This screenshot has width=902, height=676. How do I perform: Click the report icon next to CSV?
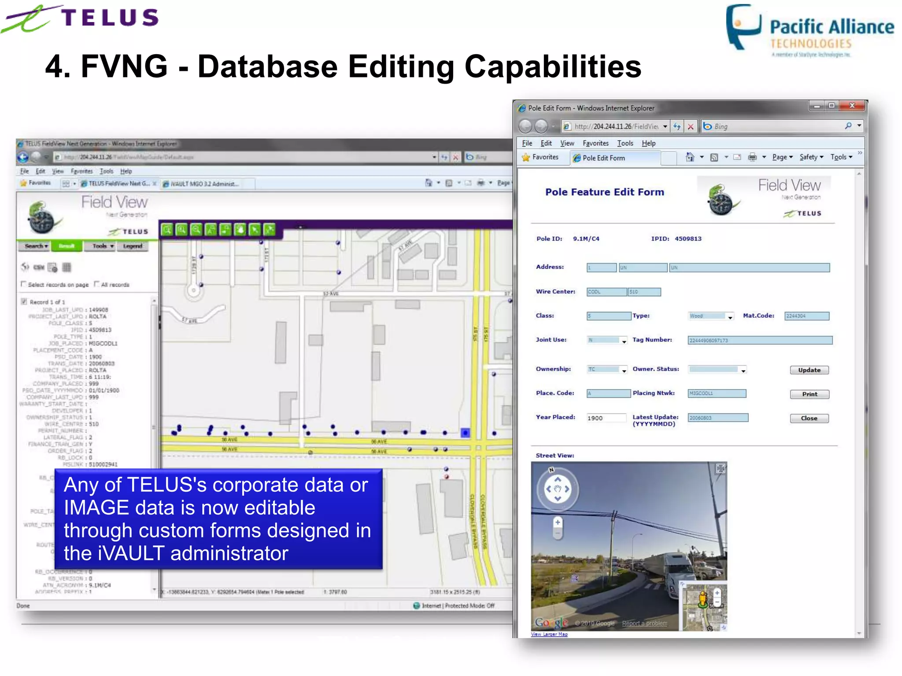pyautogui.click(x=52, y=267)
